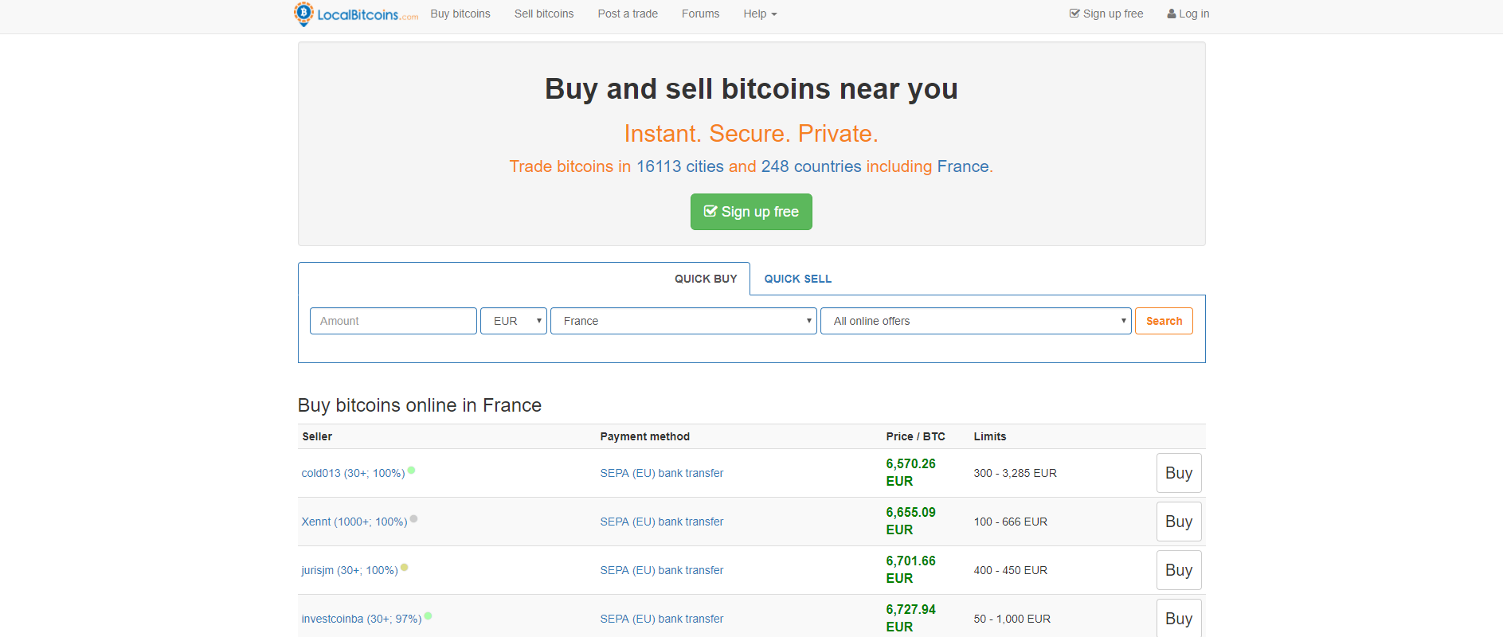Click Buy for the 6,701.66 EUR offer
Screen dimensions: 1503x637
(1179, 570)
